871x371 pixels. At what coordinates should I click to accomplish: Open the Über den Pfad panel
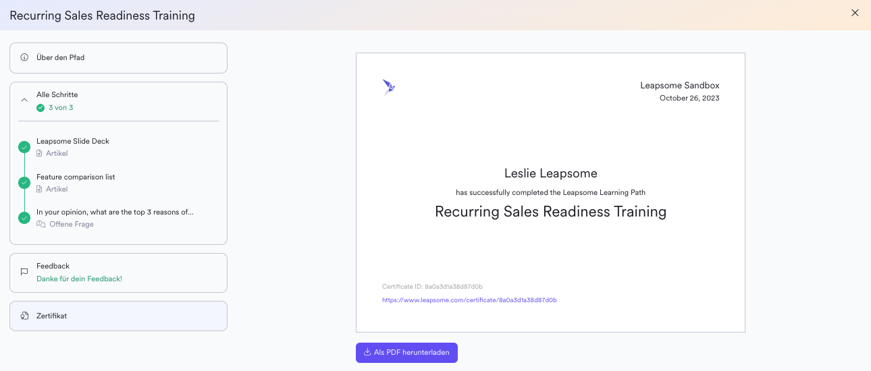tap(118, 58)
